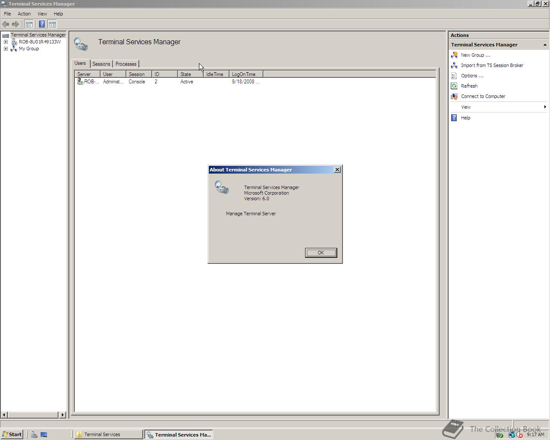
Task: Close the About Terminal Services Manager dialog
Action: coord(337,170)
